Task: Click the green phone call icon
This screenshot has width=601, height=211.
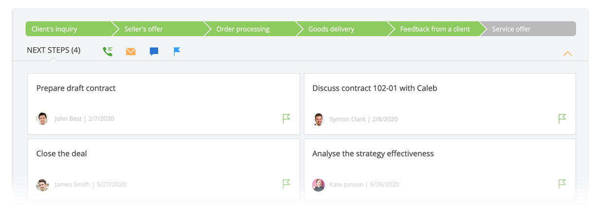Action: point(108,51)
